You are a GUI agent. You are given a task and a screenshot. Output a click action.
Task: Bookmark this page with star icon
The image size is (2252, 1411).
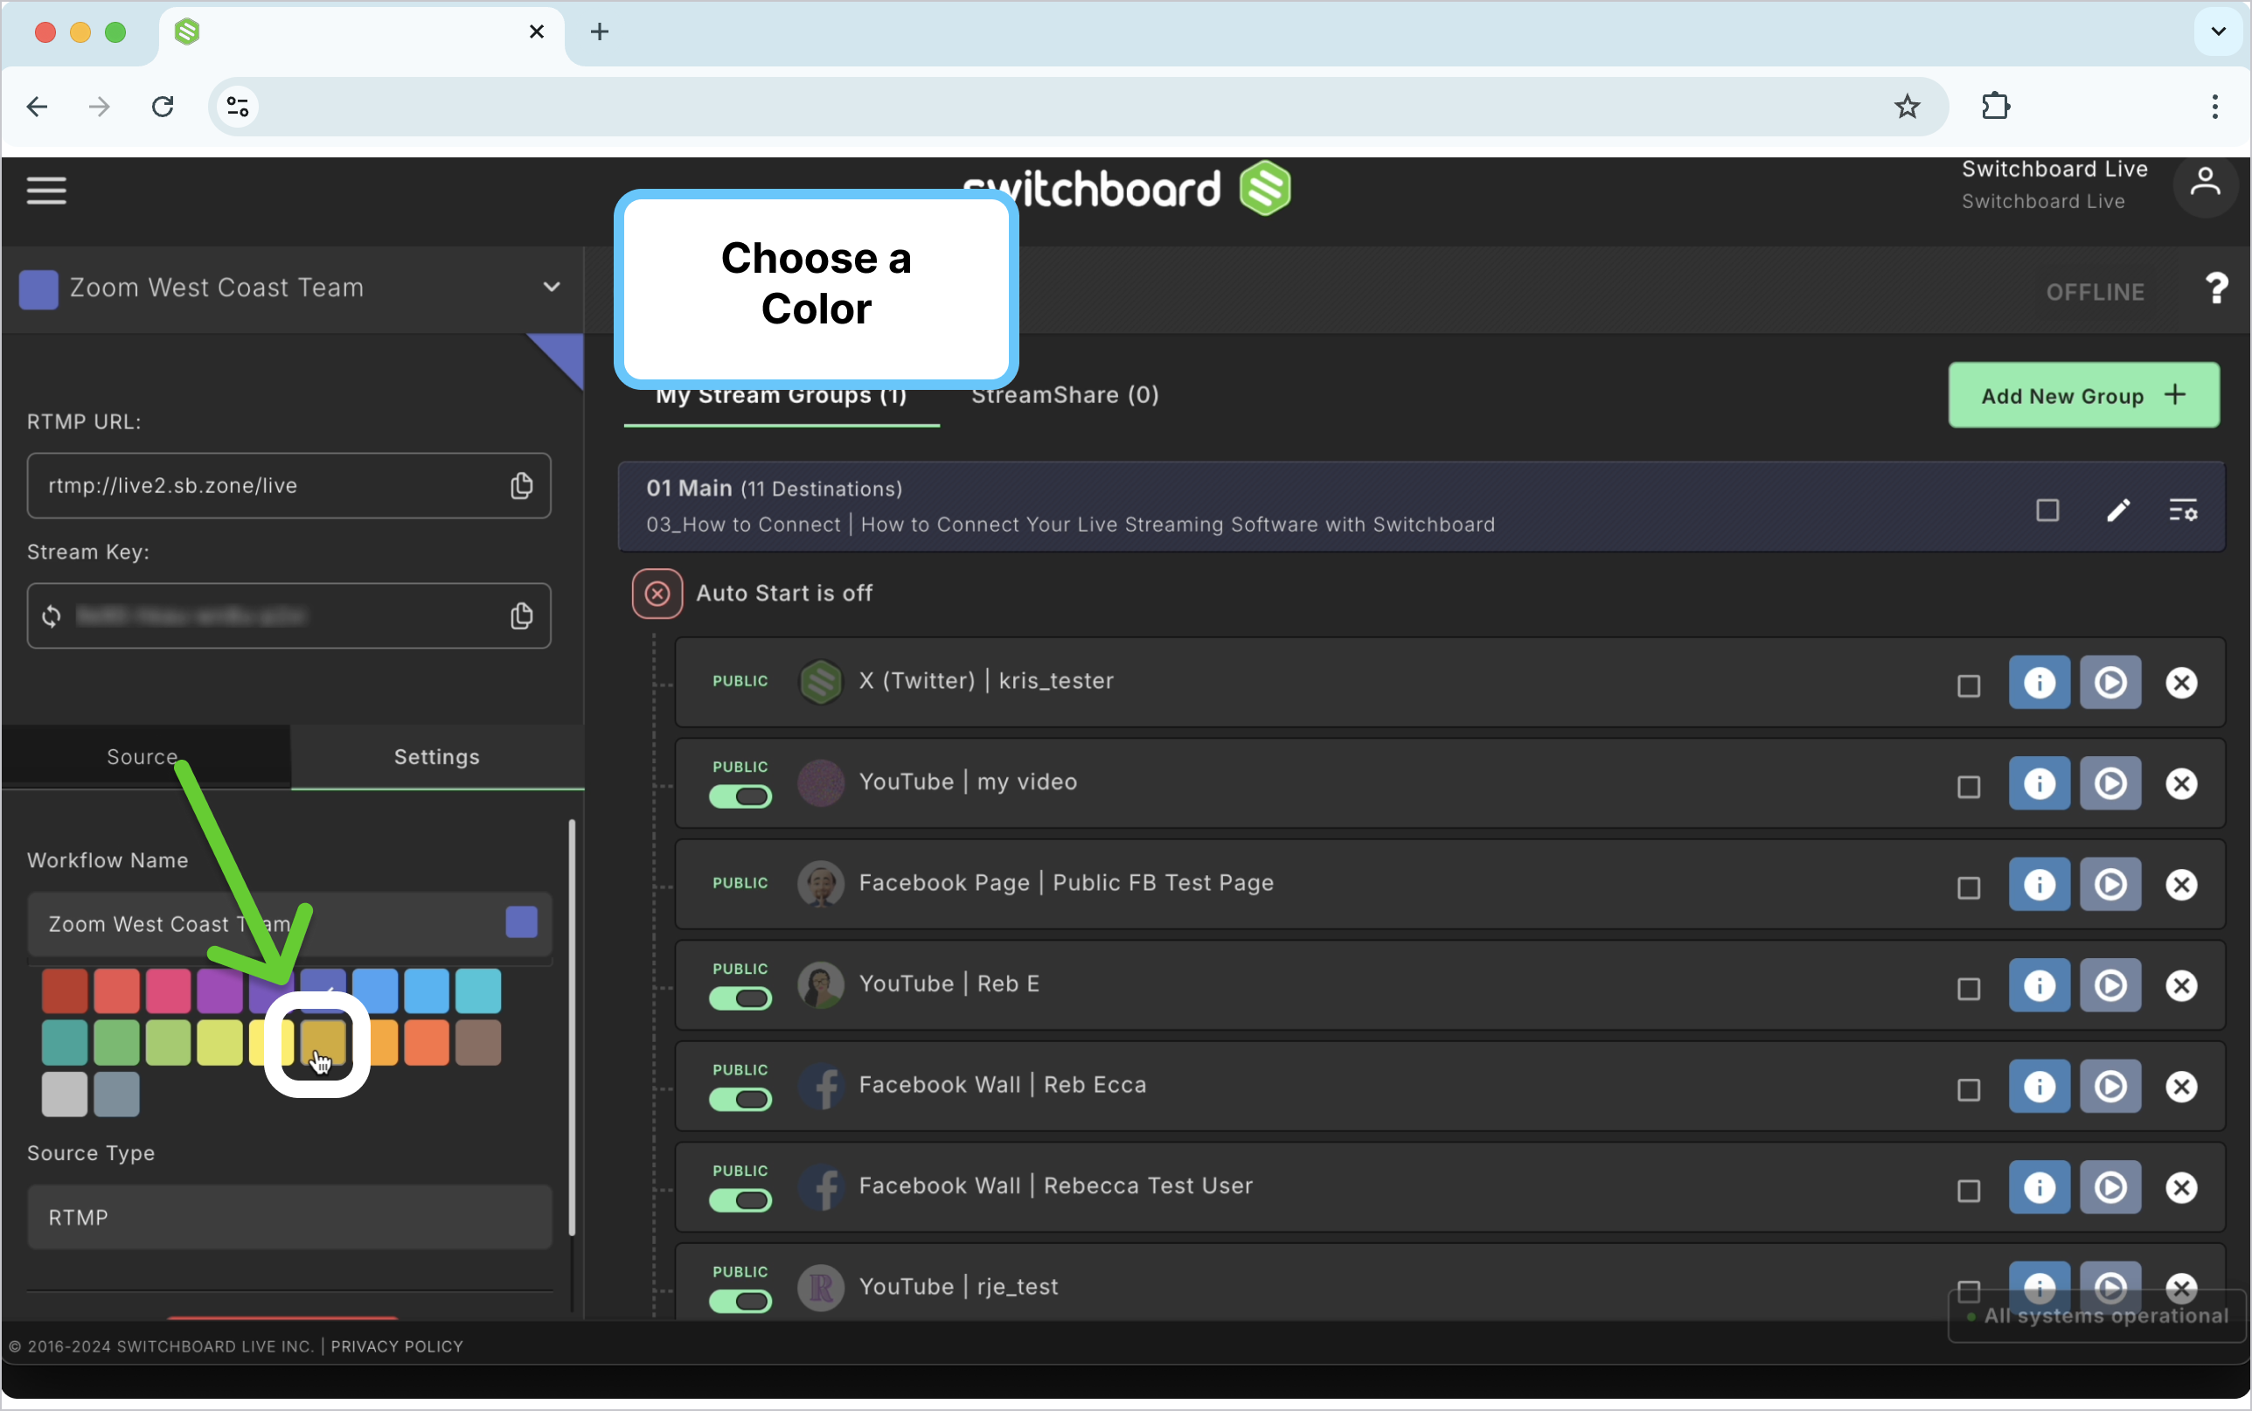coord(1906,107)
